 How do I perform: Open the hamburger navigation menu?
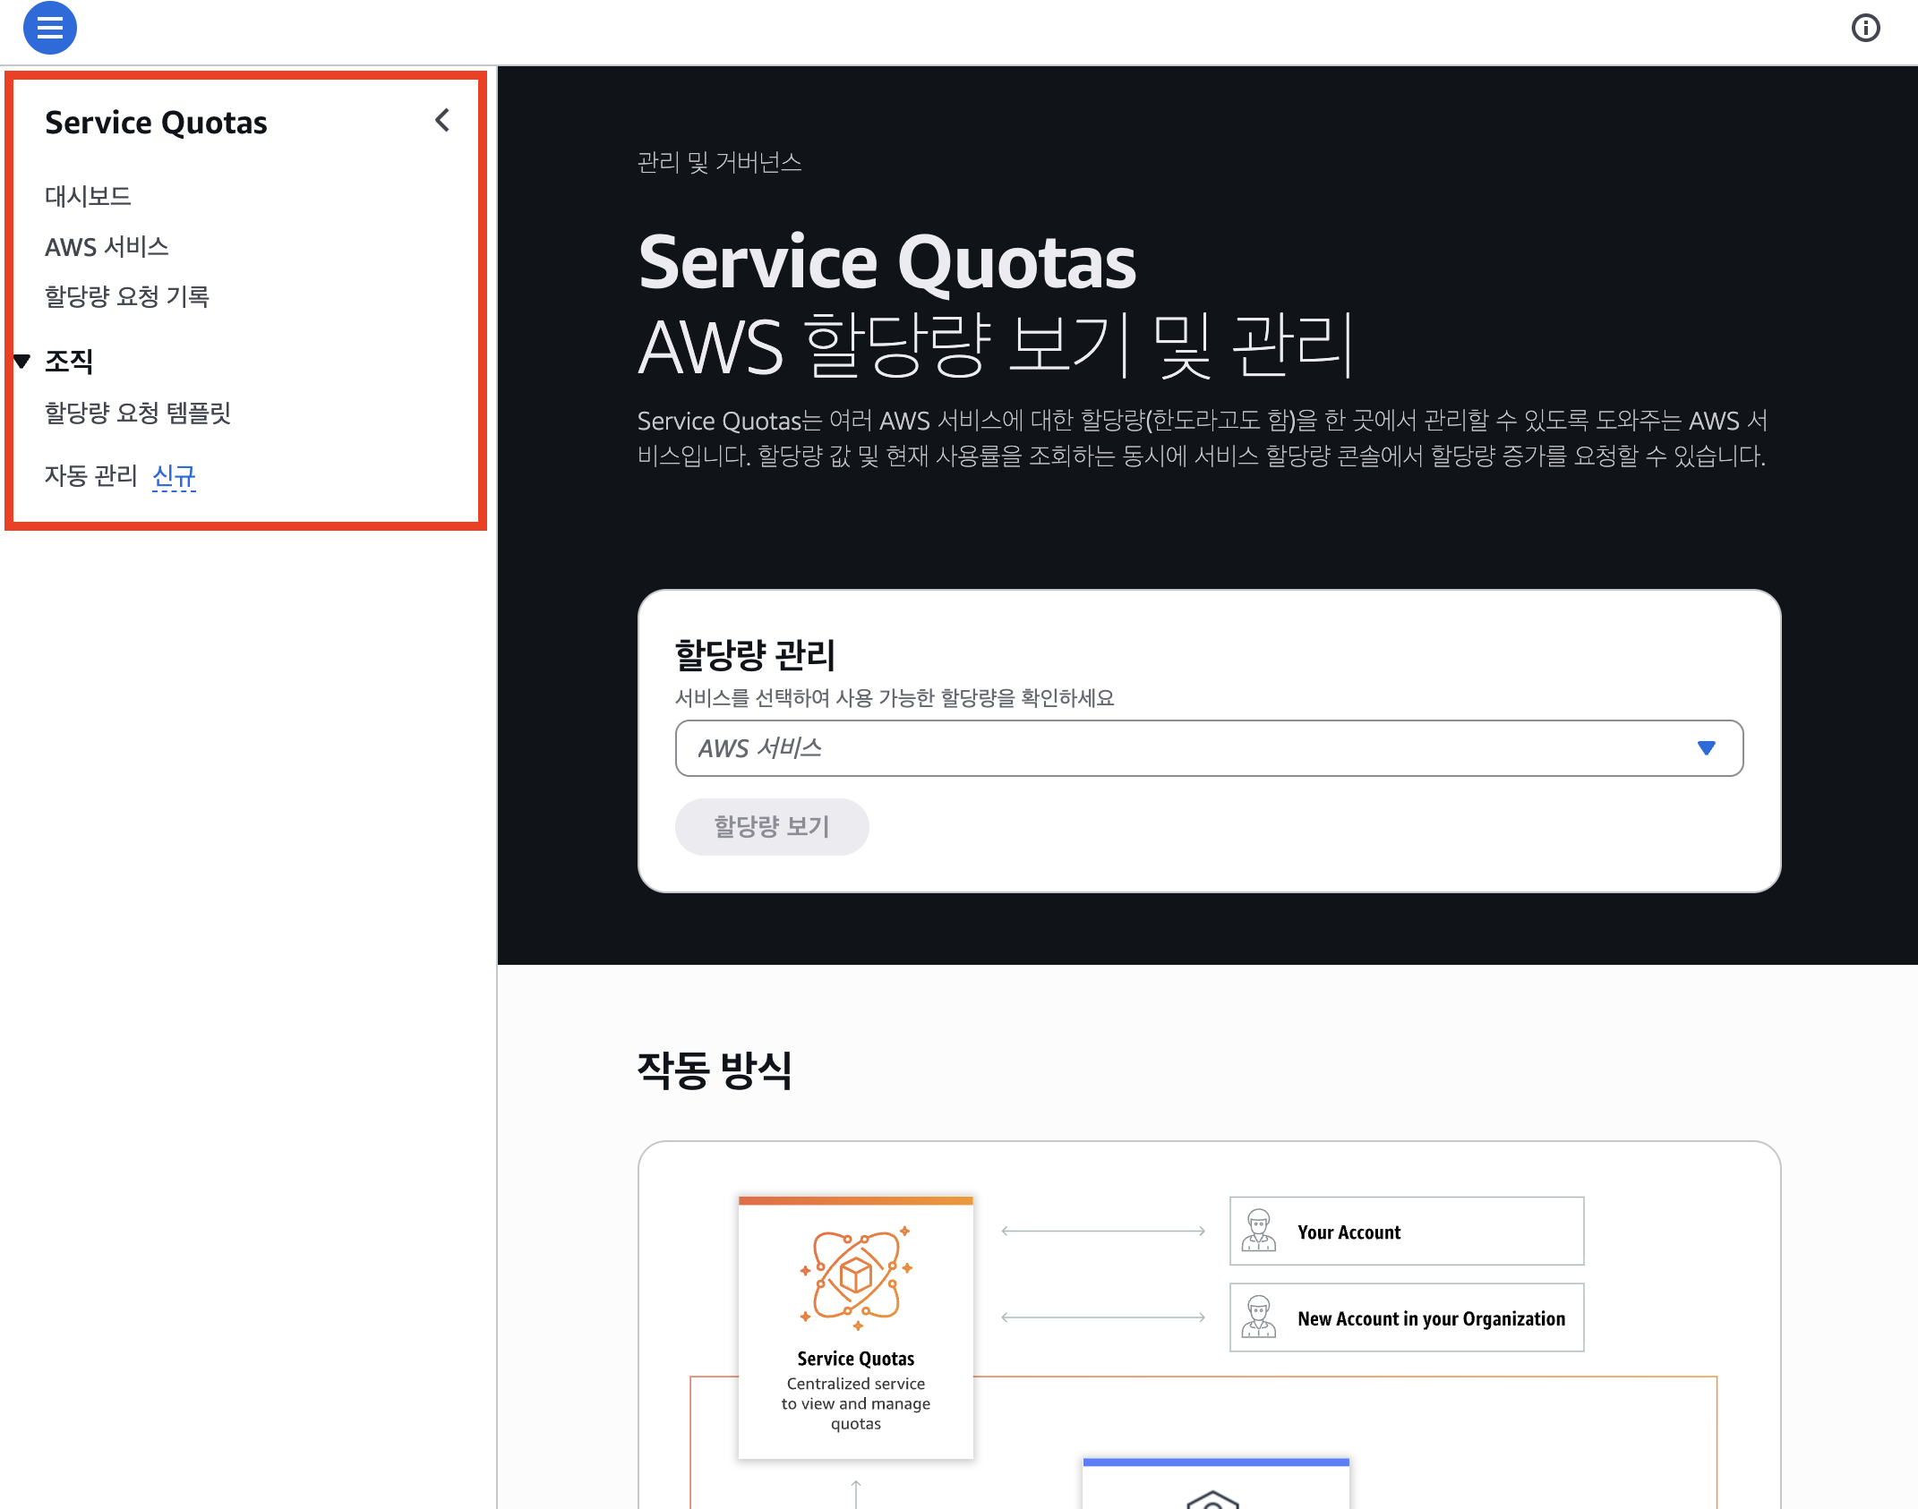[x=49, y=28]
